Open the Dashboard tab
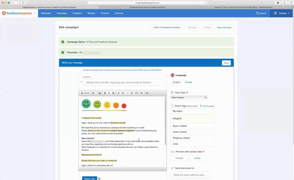Image resolution: width=294 pixels, height=180 pixels. click(46, 13)
